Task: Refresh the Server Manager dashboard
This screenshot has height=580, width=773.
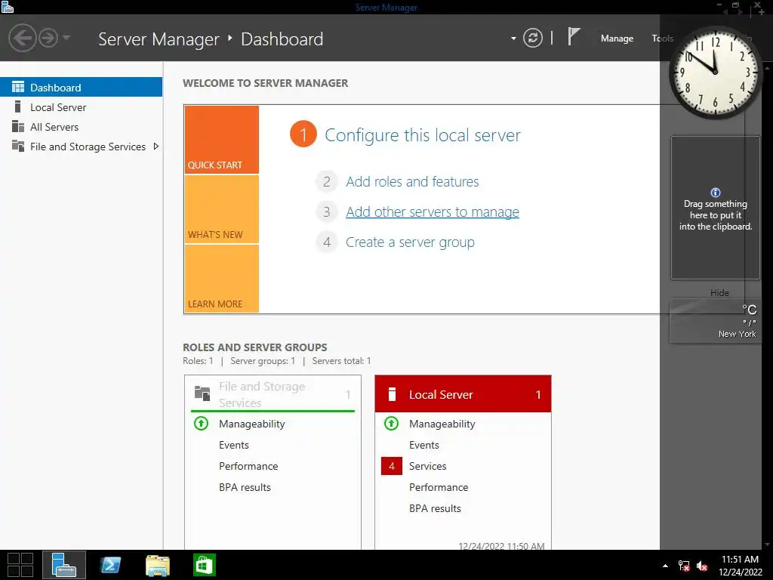Action: [x=532, y=38]
